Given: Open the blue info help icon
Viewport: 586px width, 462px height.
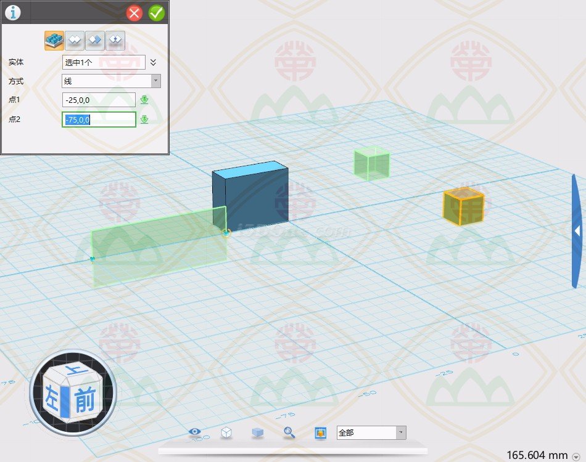Looking at the screenshot, I should point(12,12).
